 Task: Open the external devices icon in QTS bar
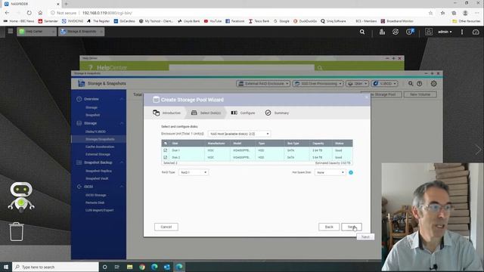point(396,32)
